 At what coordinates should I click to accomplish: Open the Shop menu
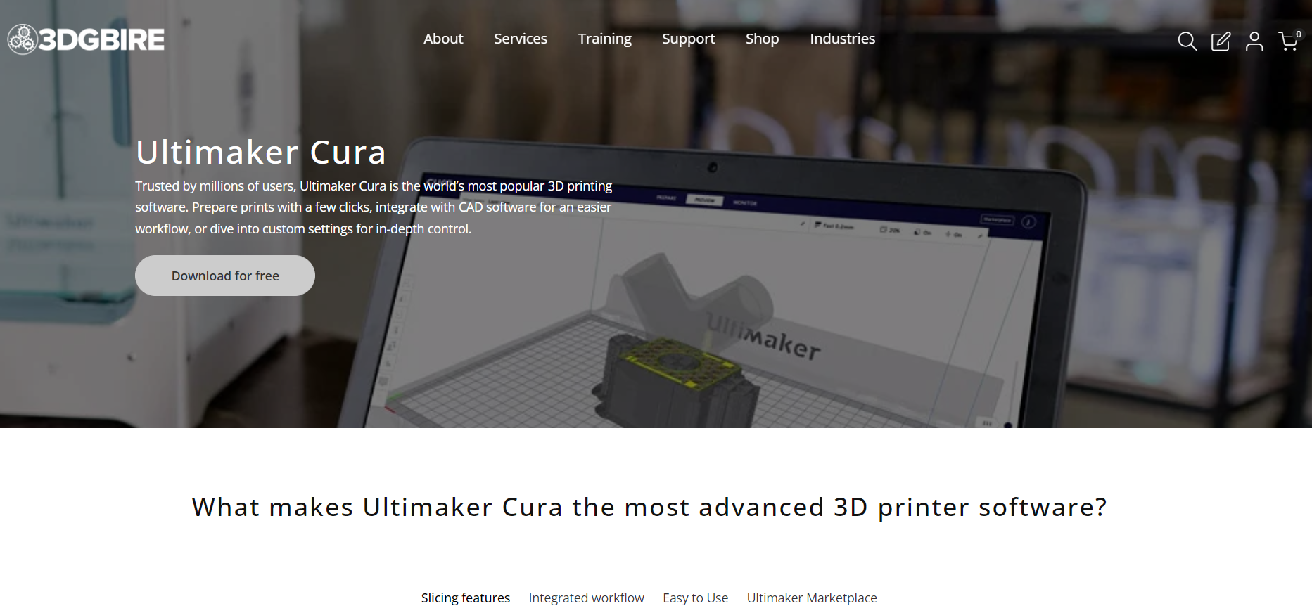762,39
